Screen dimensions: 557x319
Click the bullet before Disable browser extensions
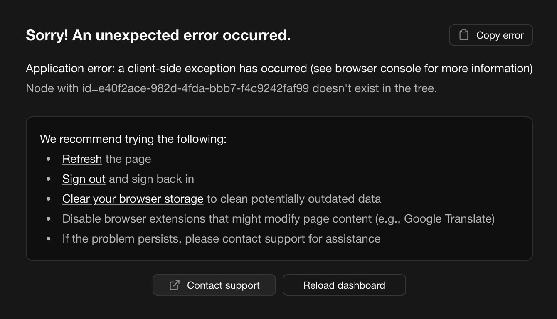coord(49,219)
